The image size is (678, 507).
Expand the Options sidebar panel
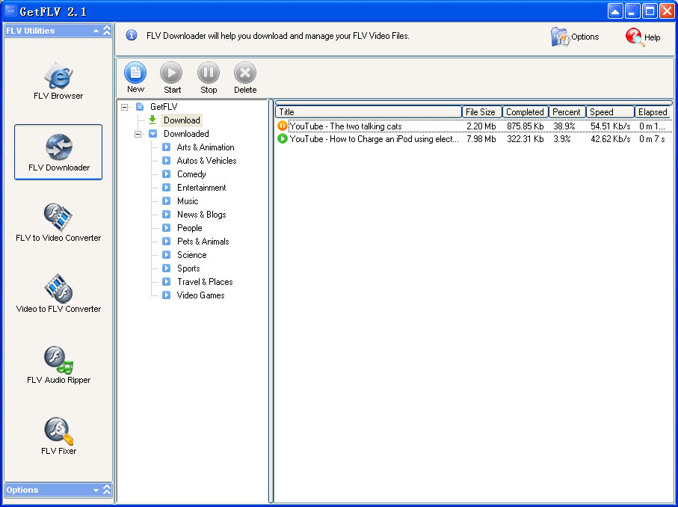(107, 490)
